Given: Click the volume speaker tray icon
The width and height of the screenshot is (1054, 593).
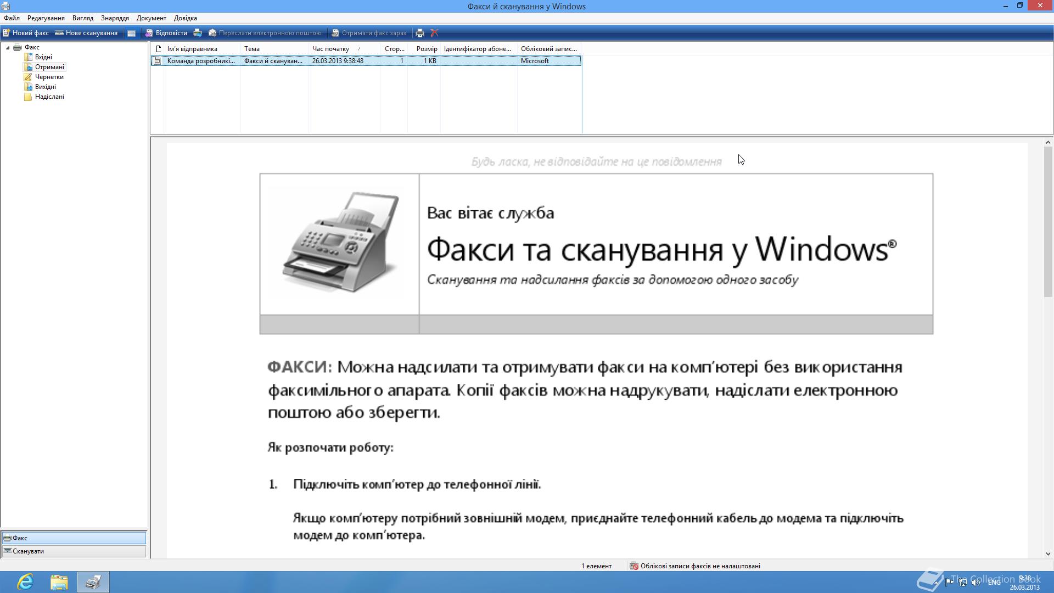Looking at the screenshot, I should click(x=975, y=582).
